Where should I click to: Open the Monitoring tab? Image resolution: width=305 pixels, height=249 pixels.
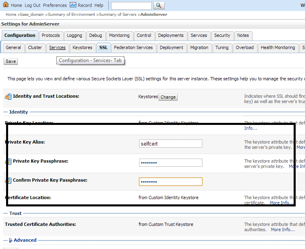(x=119, y=35)
